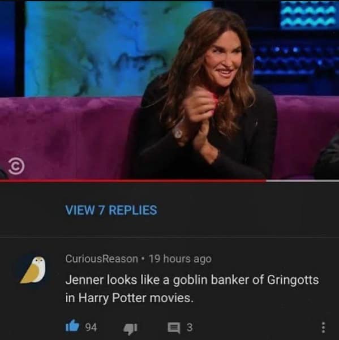This screenshot has width=339, height=340.
Task: Click the unplayed gray portion of progress bar
Action: click(x=302, y=180)
